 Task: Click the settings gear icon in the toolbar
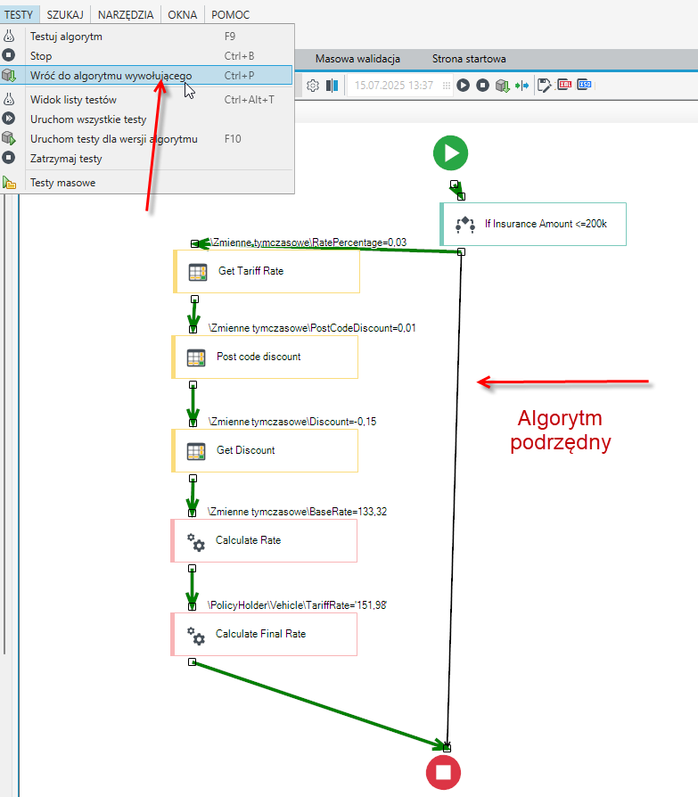point(313,86)
